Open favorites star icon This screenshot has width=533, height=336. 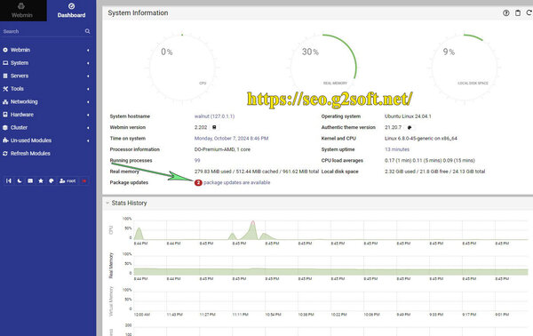(41, 181)
